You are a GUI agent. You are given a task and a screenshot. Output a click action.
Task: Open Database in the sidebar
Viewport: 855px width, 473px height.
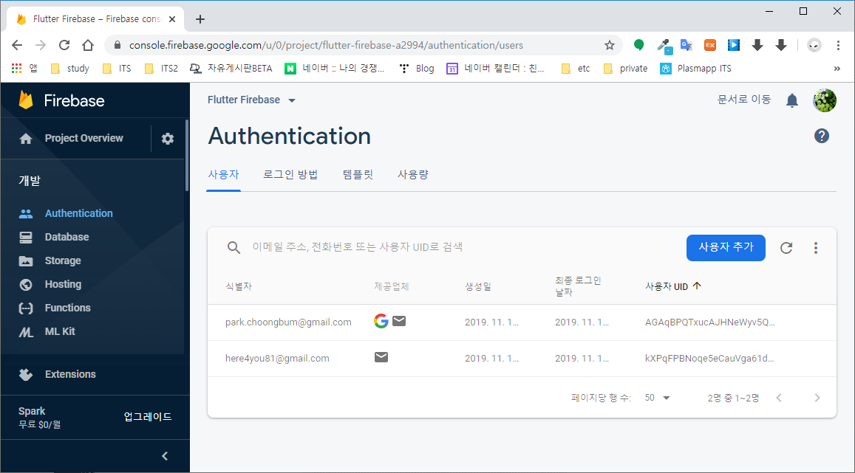[x=67, y=238]
